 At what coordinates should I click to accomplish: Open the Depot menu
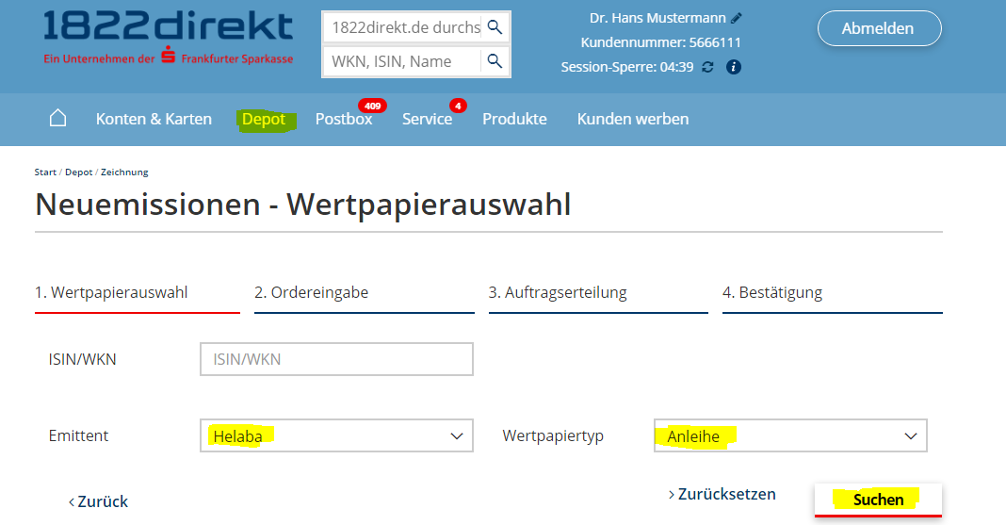pyautogui.click(x=264, y=119)
